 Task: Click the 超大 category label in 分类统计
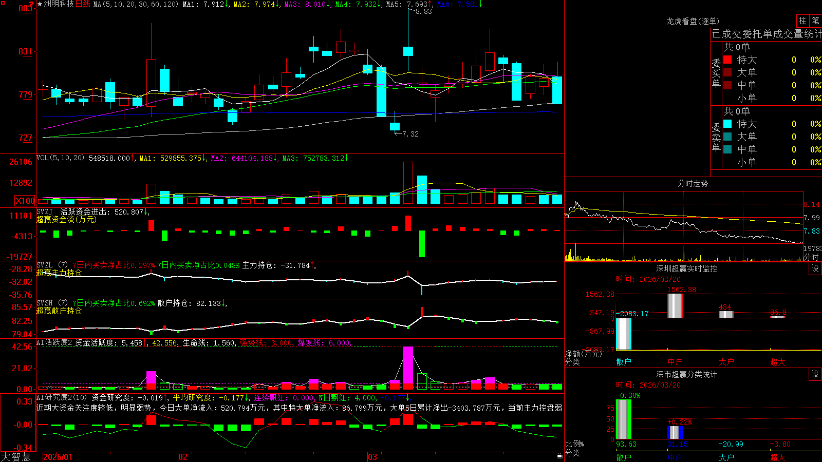[x=777, y=457]
